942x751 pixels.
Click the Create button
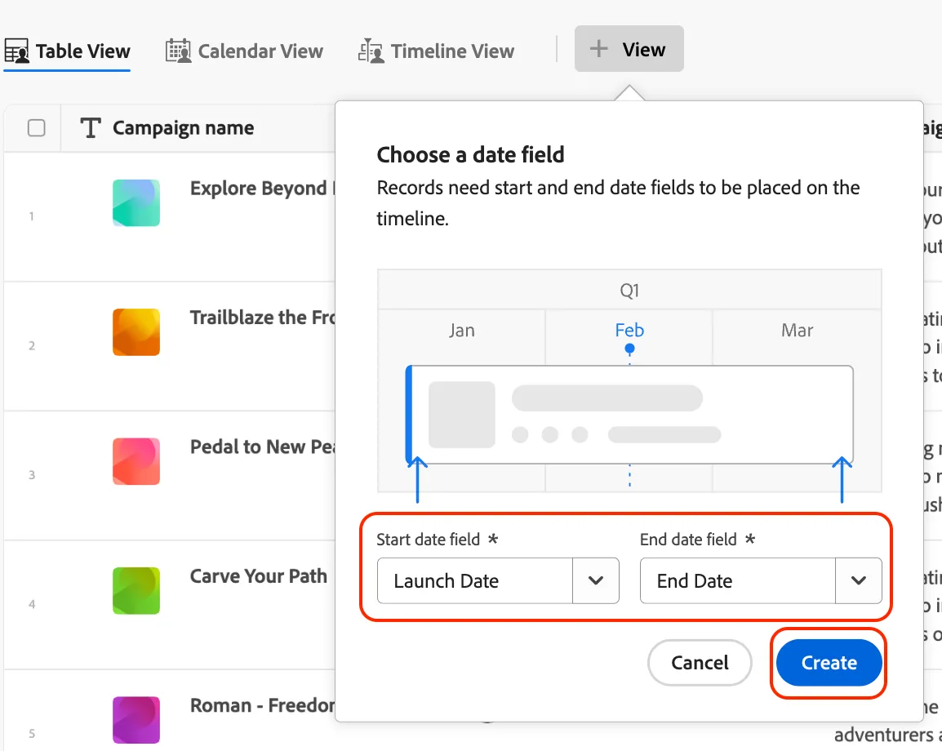click(x=829, y=663)
